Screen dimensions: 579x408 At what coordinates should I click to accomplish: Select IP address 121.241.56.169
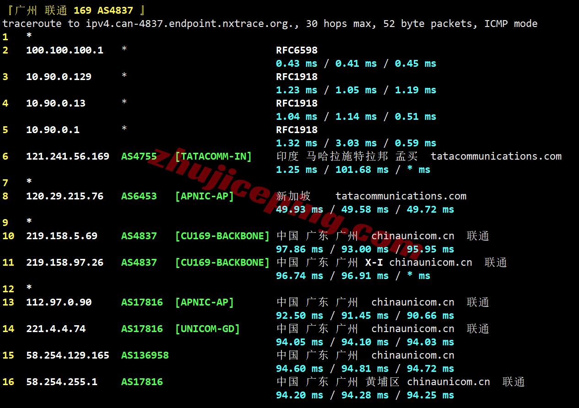tap(68, 156)
